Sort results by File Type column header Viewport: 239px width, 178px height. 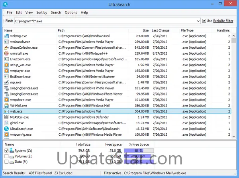[195, 30]
